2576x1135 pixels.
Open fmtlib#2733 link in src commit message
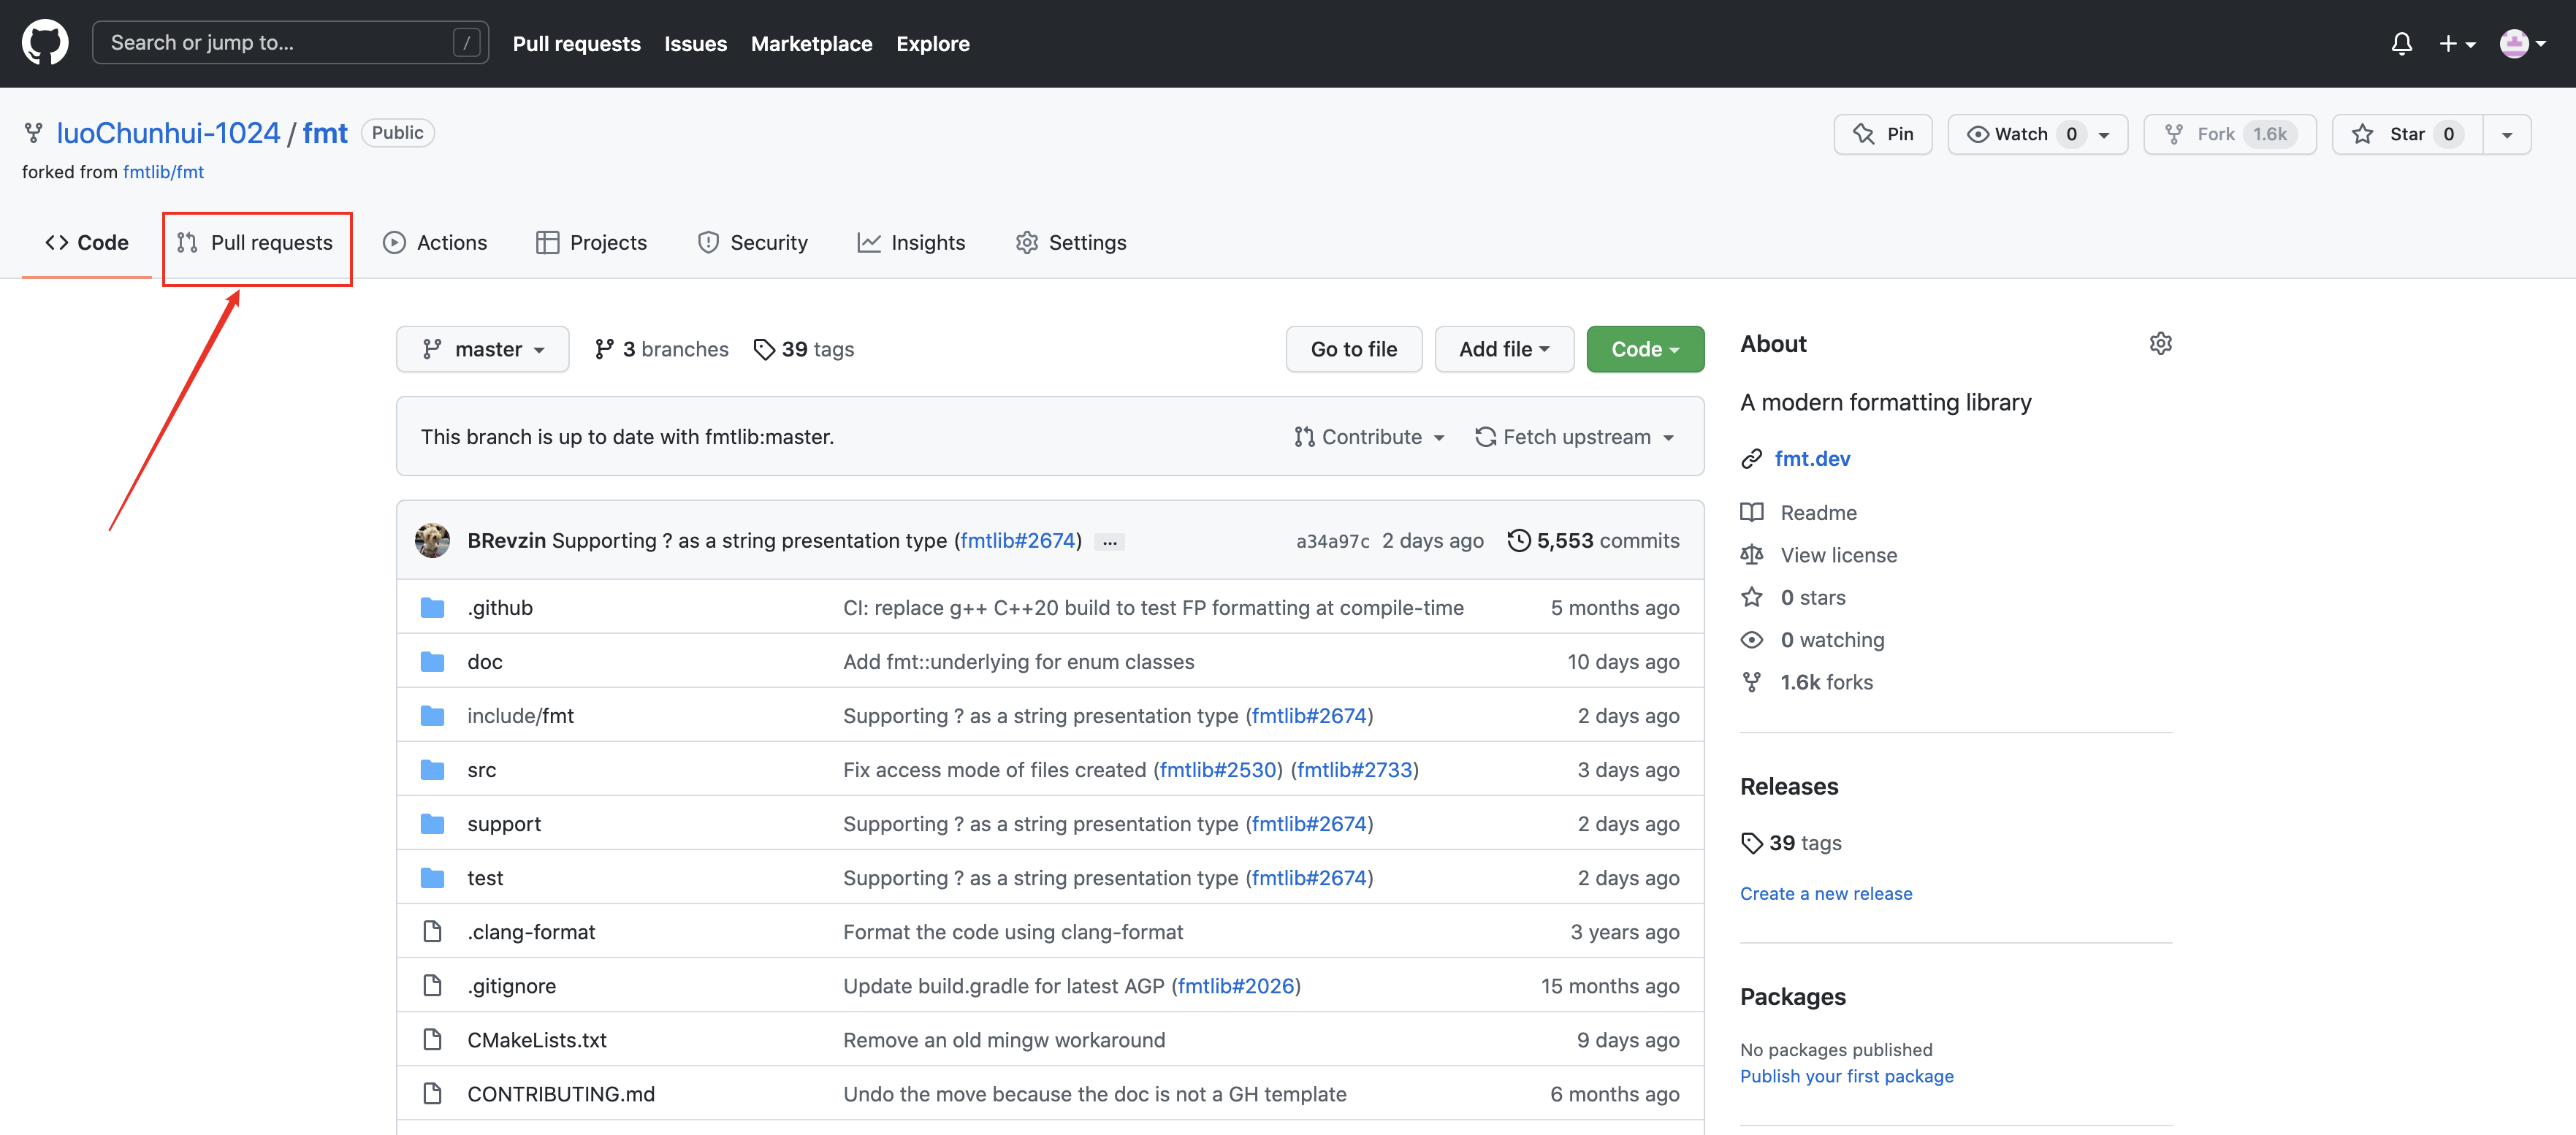tap(1355, 770)
